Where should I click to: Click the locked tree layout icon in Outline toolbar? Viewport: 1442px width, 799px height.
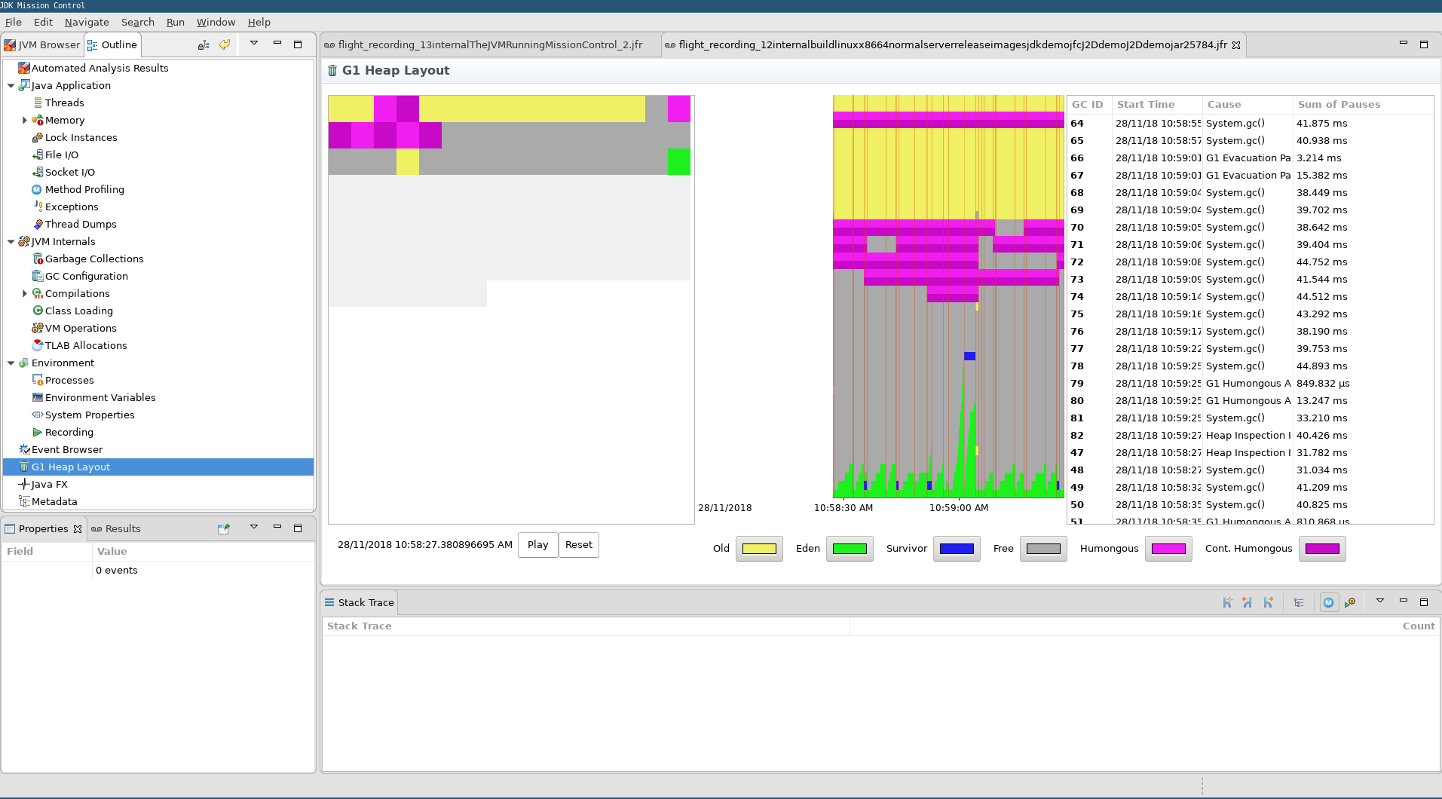pyautogui.click(x=204, y=44)
